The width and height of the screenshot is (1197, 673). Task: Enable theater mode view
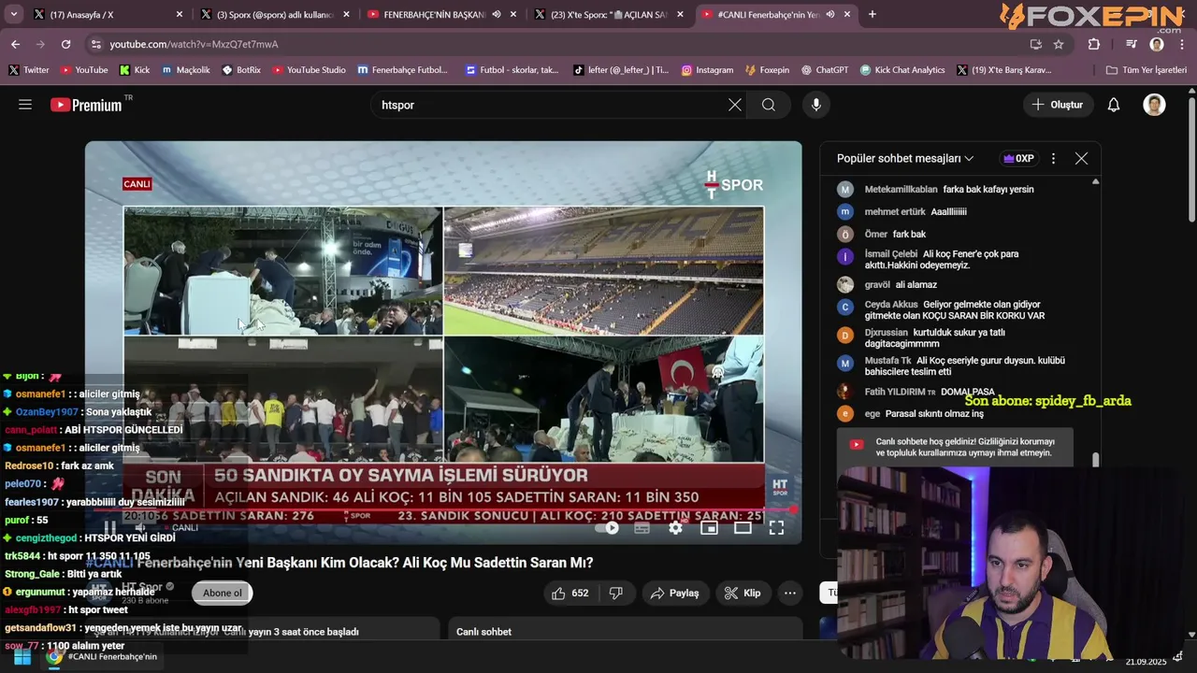pyautogui.click(x=743, y=528)
